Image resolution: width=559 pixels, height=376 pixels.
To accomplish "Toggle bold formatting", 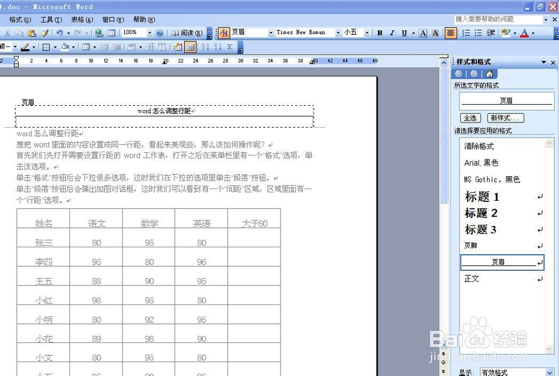I will [x=380, y=33].
